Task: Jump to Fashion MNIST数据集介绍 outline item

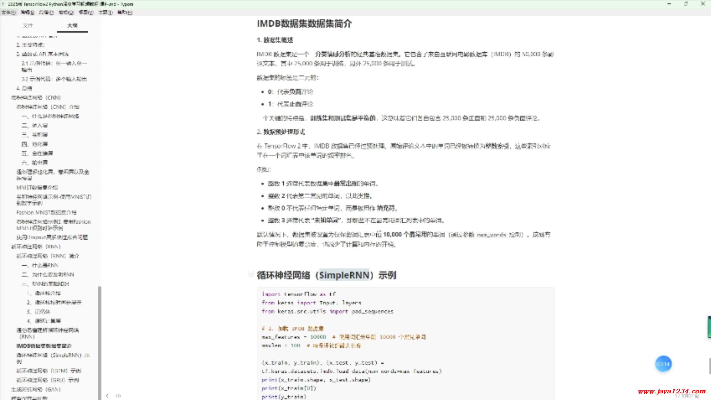Action: (46, 213)
